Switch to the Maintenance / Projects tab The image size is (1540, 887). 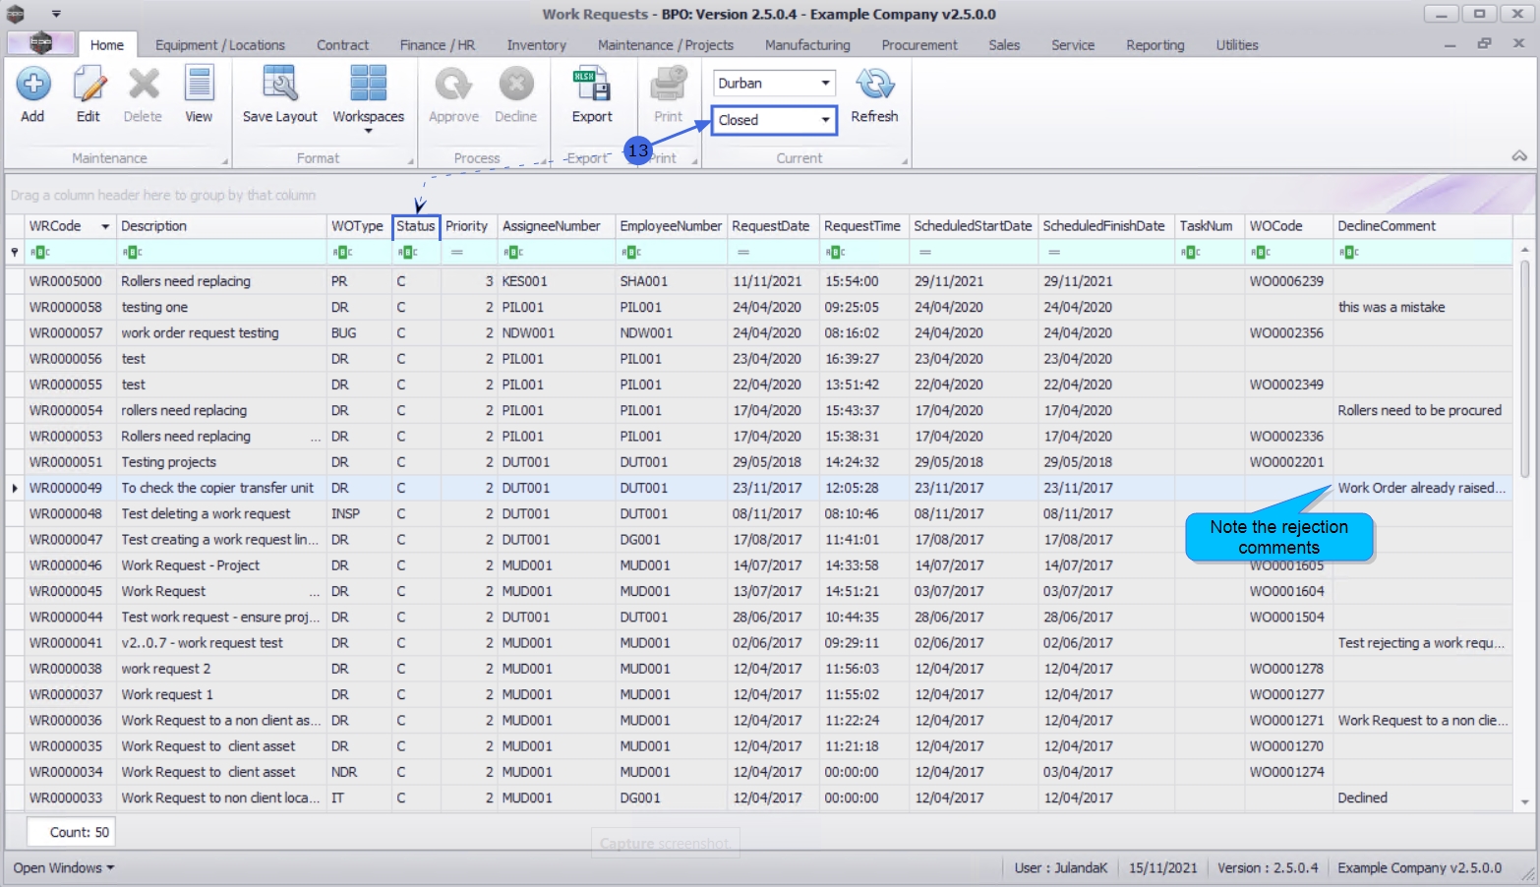tap(665, 45)
